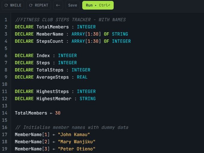Click AverageSteps variable name
The width and height of the screenshot is (204, 153).
(x=52, y=77)
